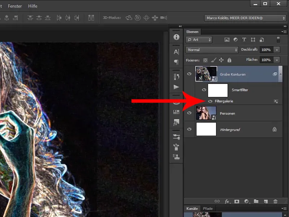The height and width of the screenshot is (217, 289).
Task: Toggle Filtergalerie filter visibility
Action: point(210,101)
